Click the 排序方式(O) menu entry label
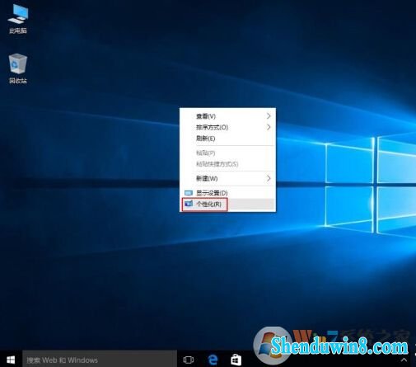This screenshot has width=416, height=367. click(x=212, y=127)
